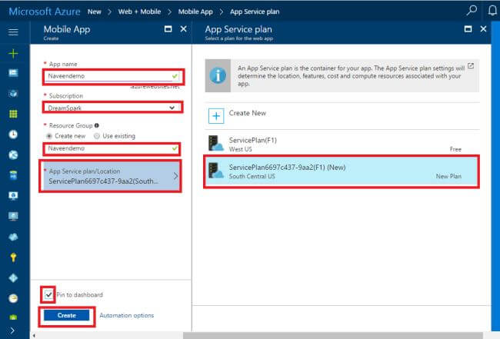
Task: Select ServicePlan6697c437-9aa2(F1) (New) plan
Action: [342, 171]
